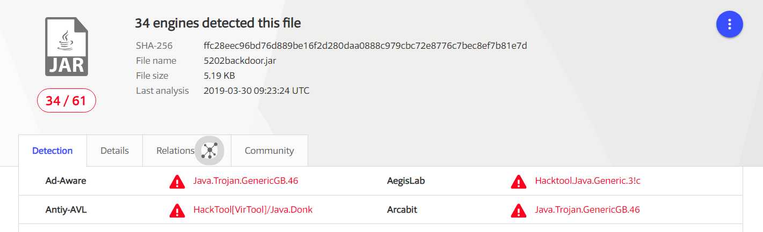Viewport: 763px width, 232px height.
Task: Open the Community tab
Action: [270, 151]
